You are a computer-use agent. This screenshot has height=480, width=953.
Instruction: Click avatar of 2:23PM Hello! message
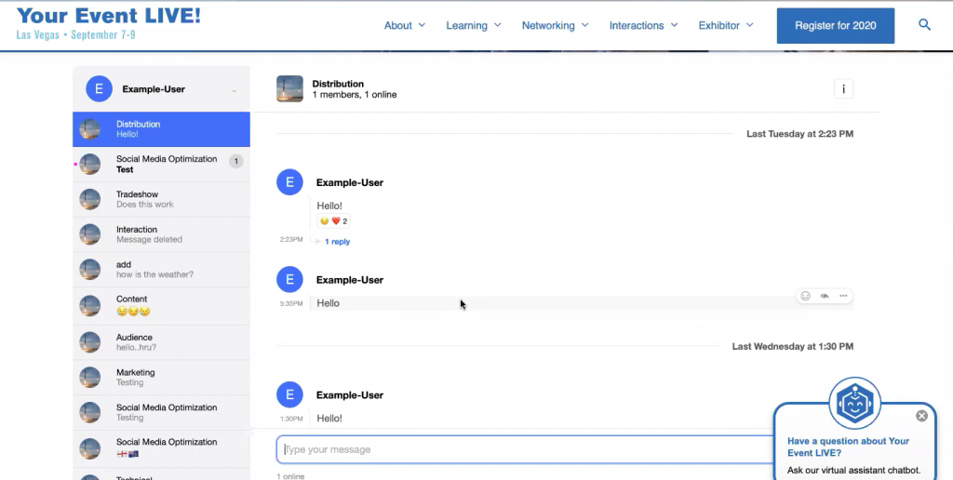pyautogui.click(x=289, y=182)
